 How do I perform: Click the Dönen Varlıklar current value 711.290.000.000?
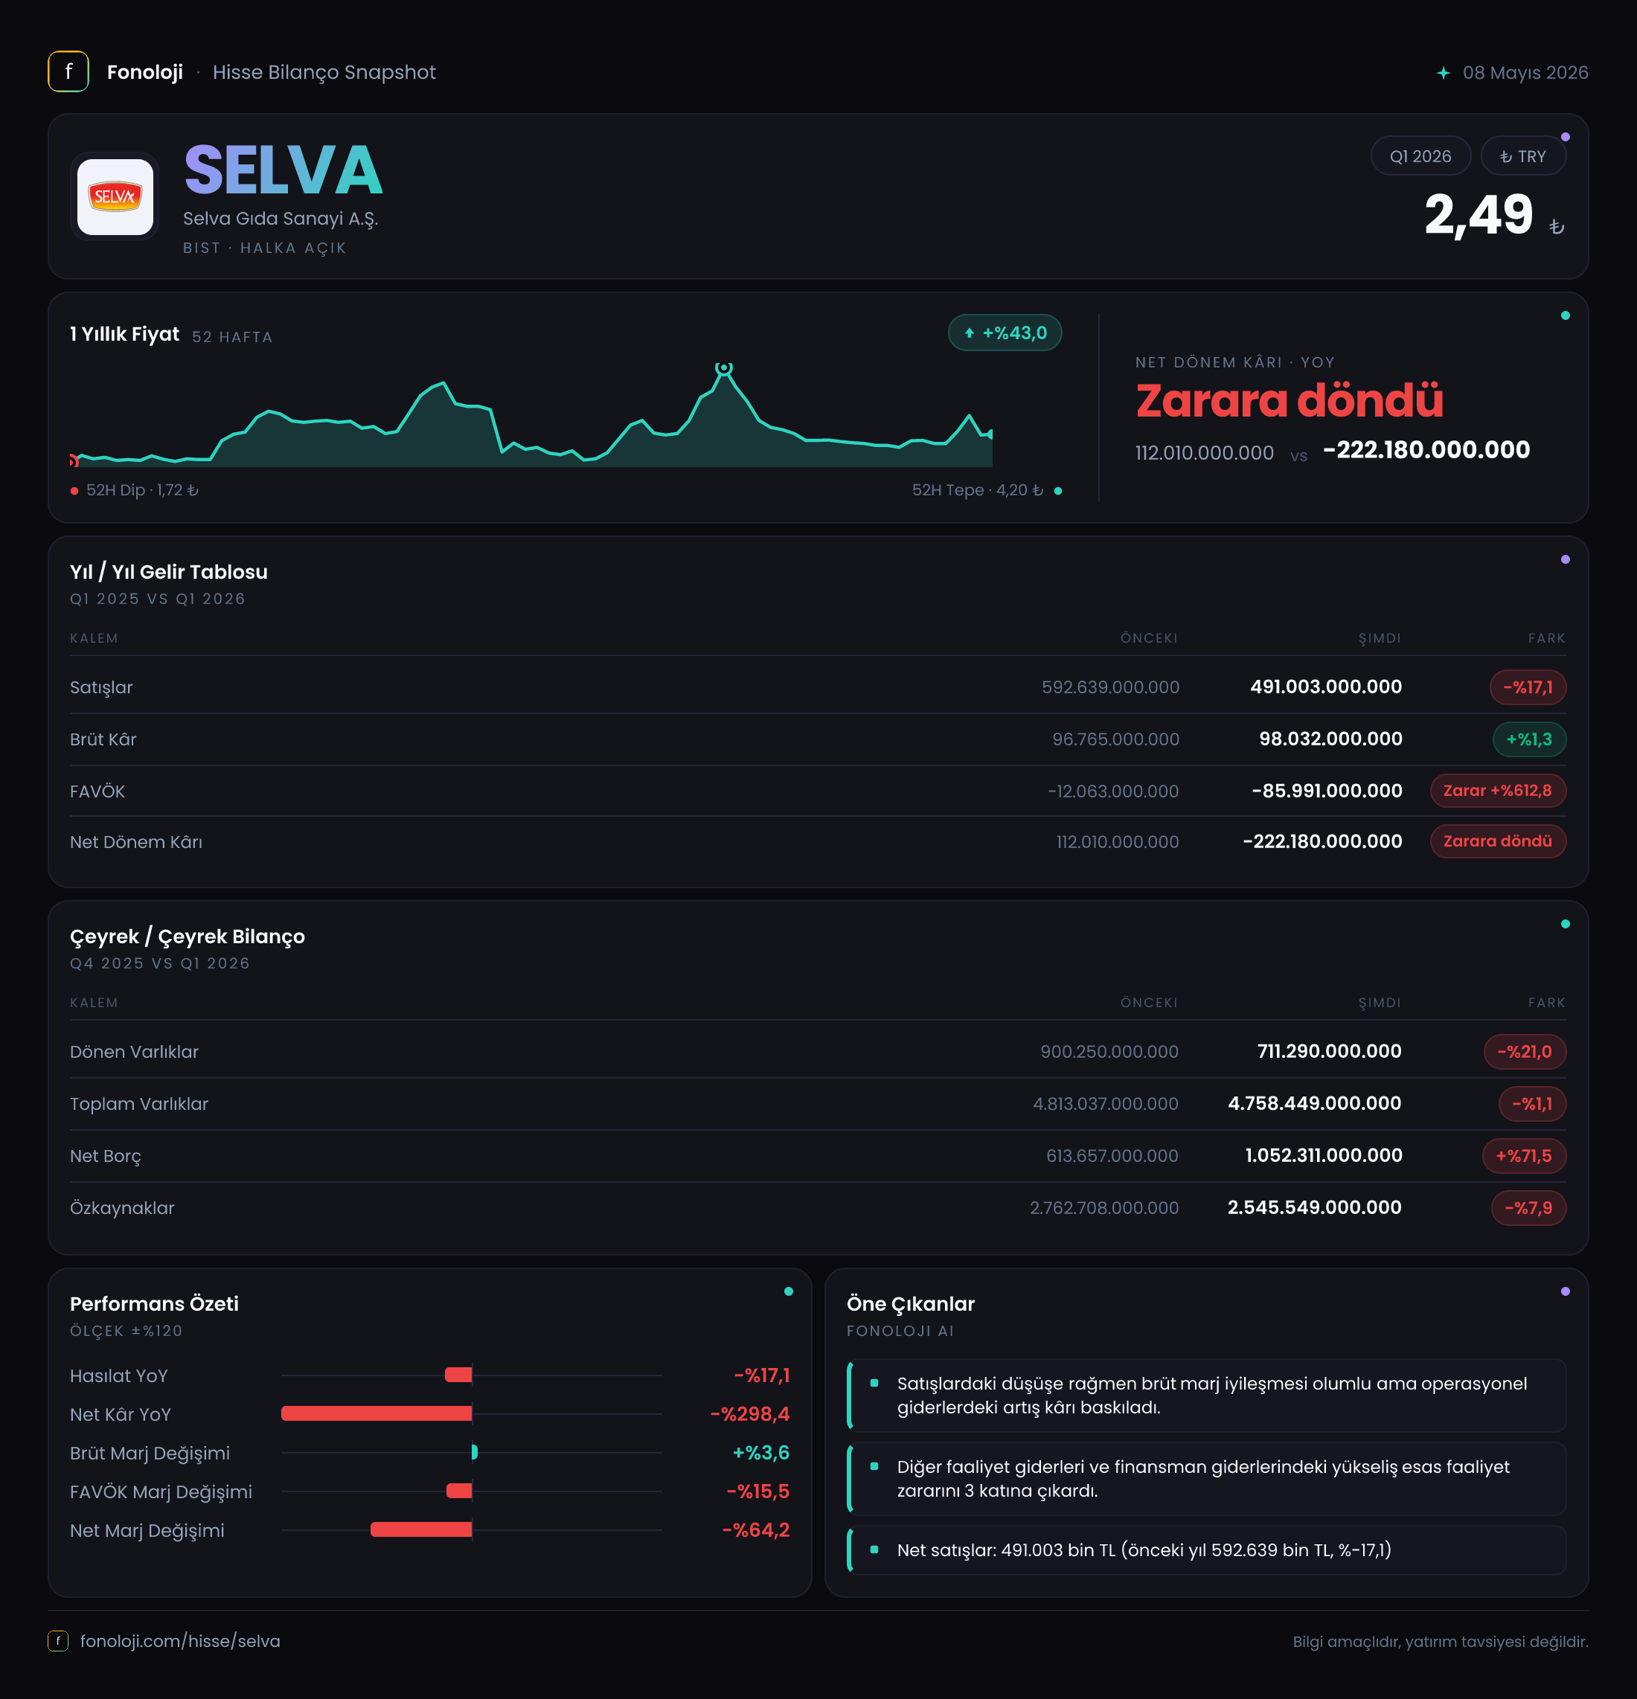(1329, 1050)
